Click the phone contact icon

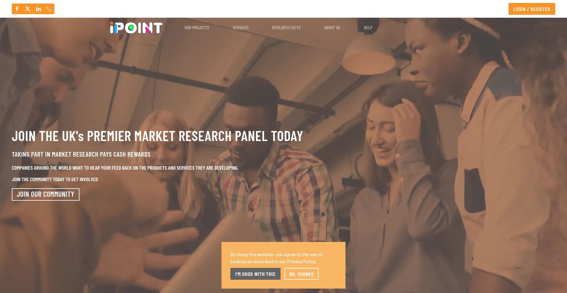49,9
